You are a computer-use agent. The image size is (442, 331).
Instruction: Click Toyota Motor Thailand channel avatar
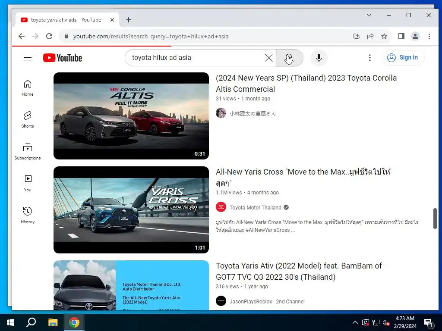click(221, 207)
